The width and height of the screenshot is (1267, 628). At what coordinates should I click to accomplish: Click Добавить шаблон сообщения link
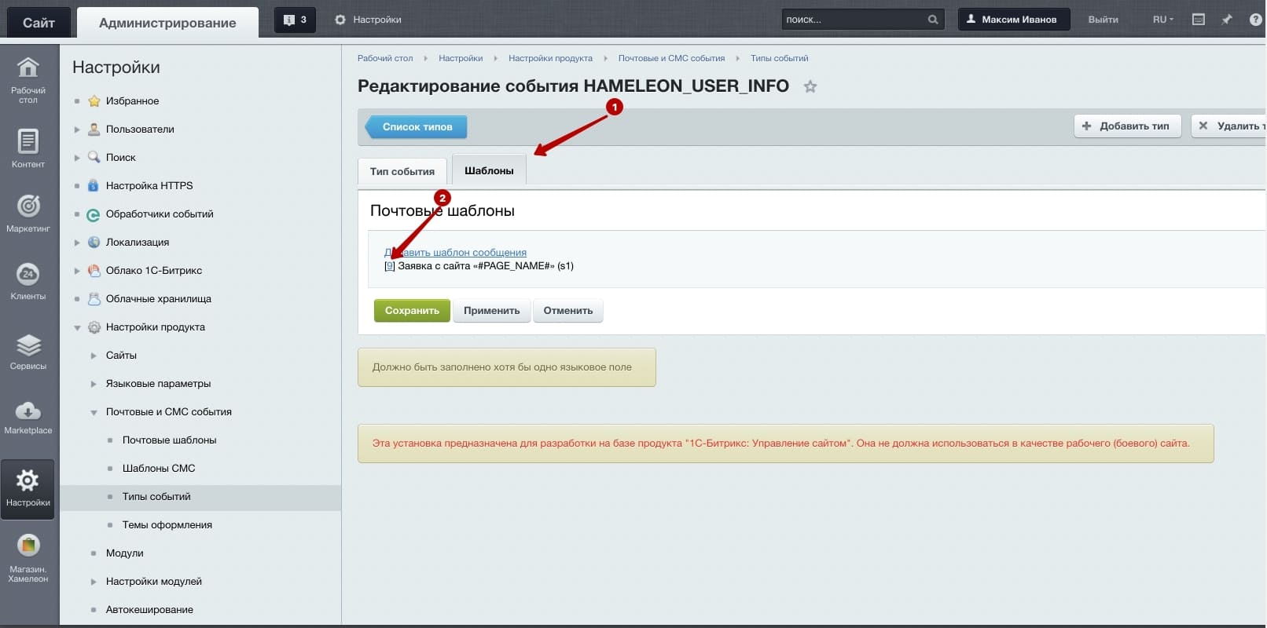[455, 252]
